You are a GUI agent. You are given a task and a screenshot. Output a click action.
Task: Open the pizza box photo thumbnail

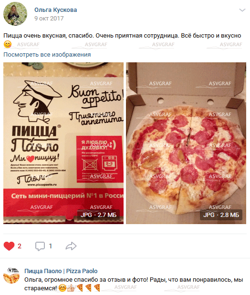tap(63, 143)
